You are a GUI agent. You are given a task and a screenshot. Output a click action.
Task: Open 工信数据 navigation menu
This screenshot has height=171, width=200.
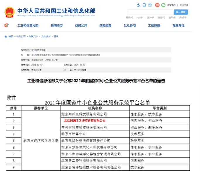pyautogui.click(x=154, y=25)
